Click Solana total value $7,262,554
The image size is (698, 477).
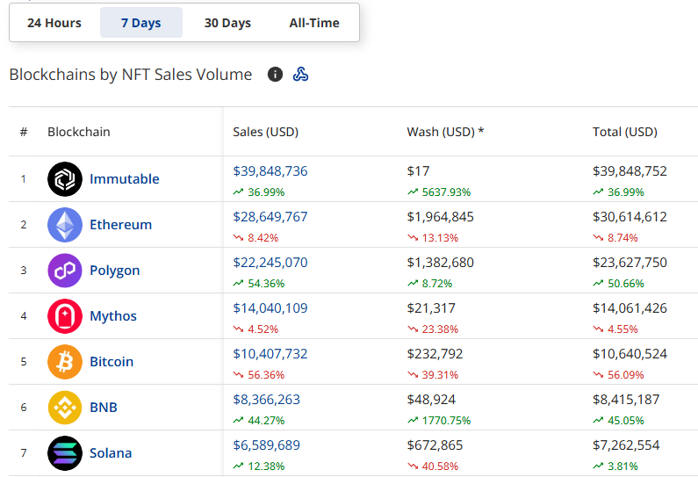pyautogui.click(x=626, y=444)
